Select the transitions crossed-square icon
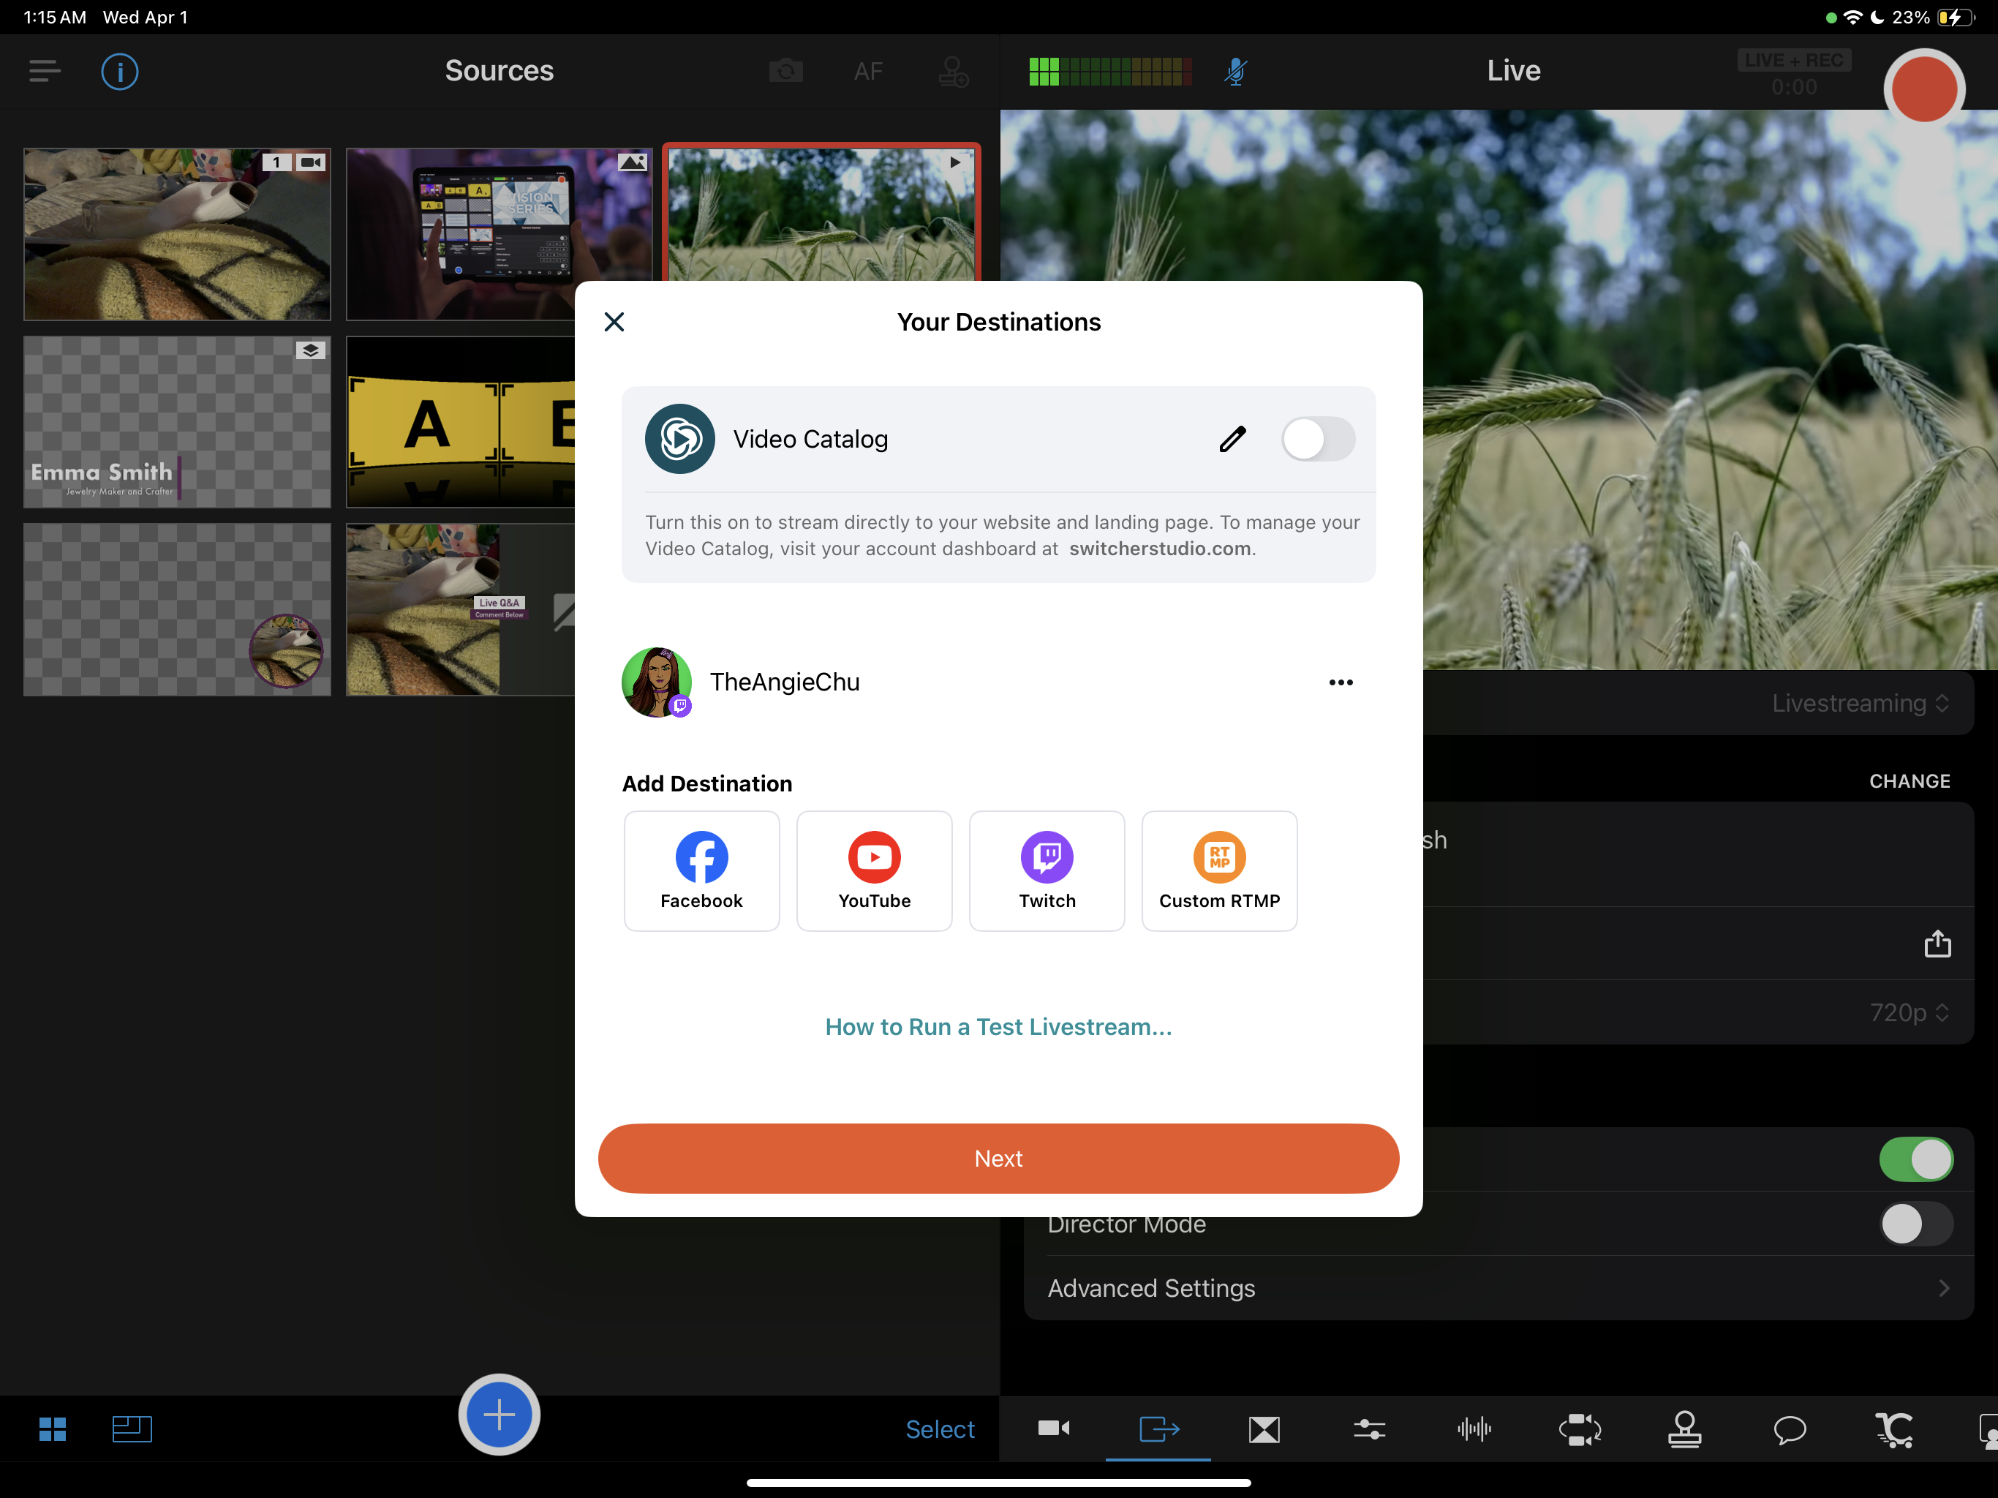Image resolution: width=1998 pixels, height=1498 pixels. click(x=1264, y=1429)
